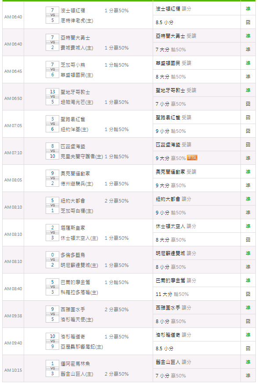Viewport: 258px width, 384px height.
Task: Click the 囧 mark beside 11 大分 輸50%
Action: tap(248, 294)
